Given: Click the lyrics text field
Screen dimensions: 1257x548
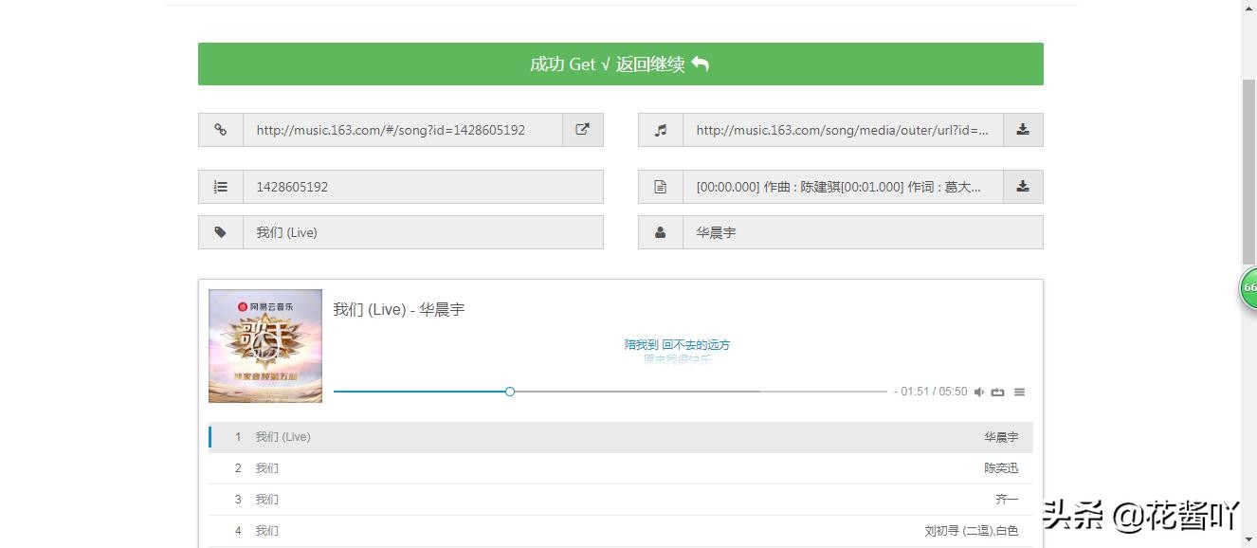Looking at the screenshot, I should point(843,187).
